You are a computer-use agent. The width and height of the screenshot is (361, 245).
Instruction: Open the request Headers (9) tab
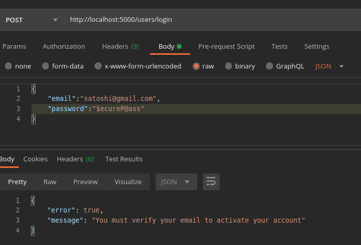121,46
